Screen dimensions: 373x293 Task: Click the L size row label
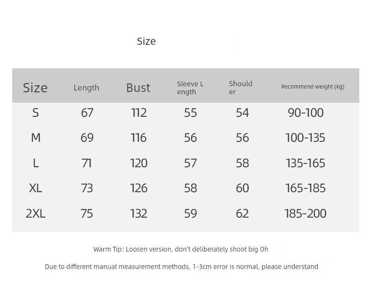[35, 163]
